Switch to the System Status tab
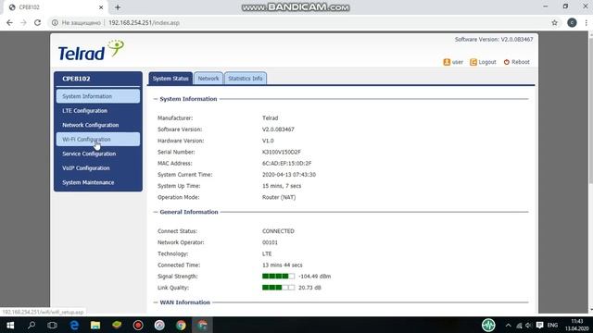The image size is (593, 333). (170, 78)
